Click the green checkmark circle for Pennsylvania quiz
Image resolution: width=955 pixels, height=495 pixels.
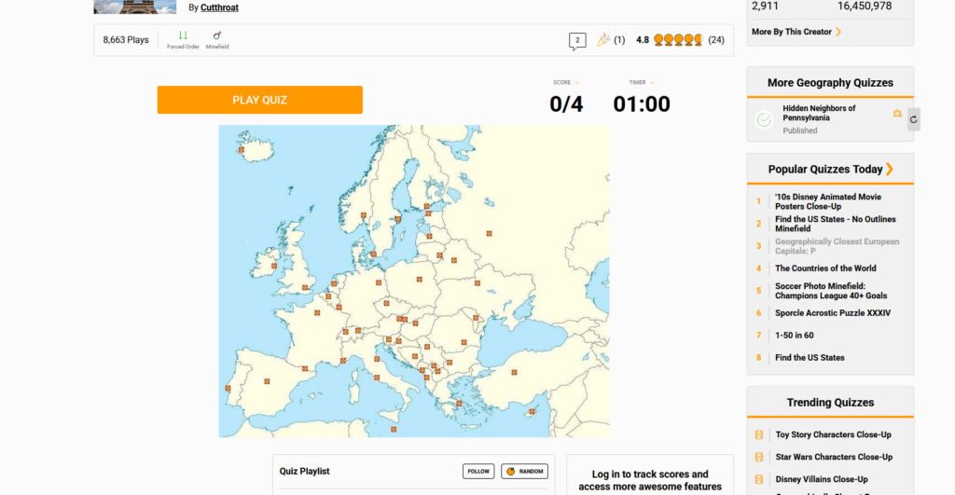pyautogui.click(x=764, y=119)
